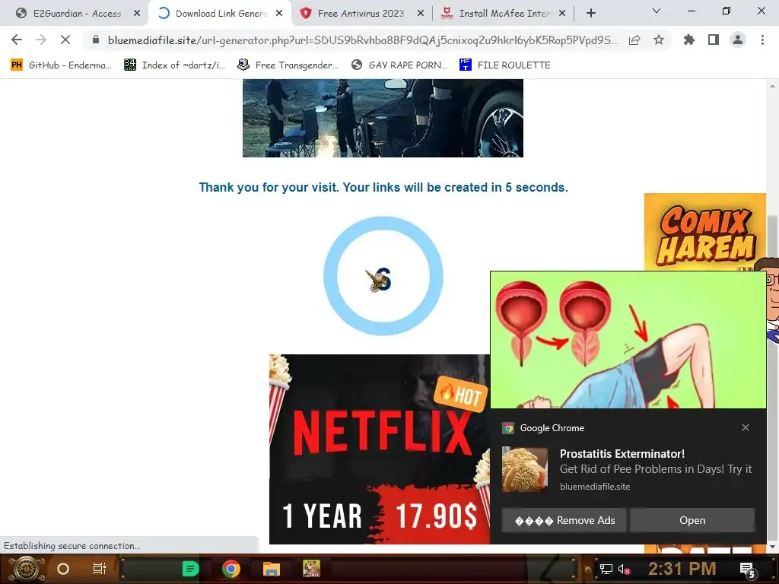The height and width of the screenshot is (584, 779).
Task: Click the Prostatitis Exterminator! notification title
Action: (x=622, y=454)
